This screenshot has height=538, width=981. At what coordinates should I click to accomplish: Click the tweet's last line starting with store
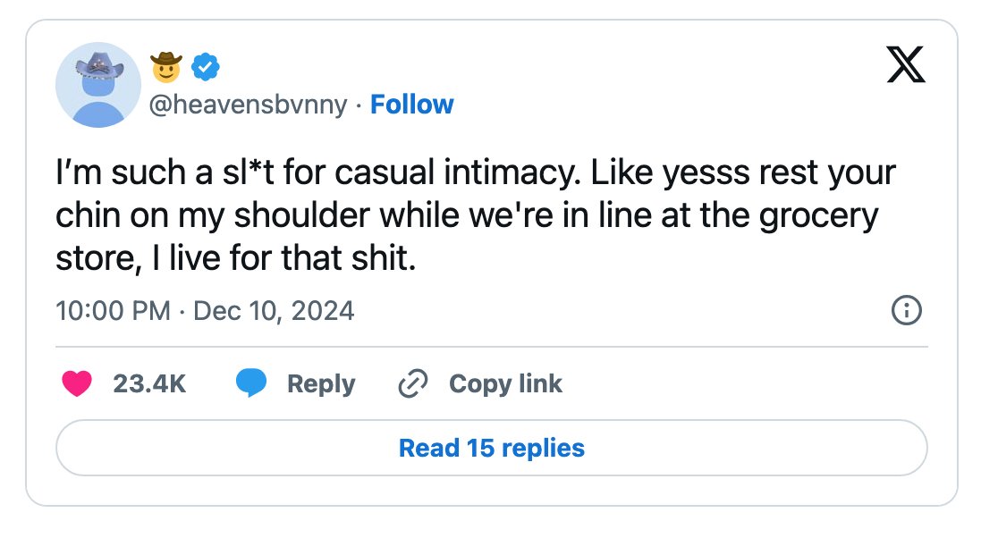tap(236, 258)
